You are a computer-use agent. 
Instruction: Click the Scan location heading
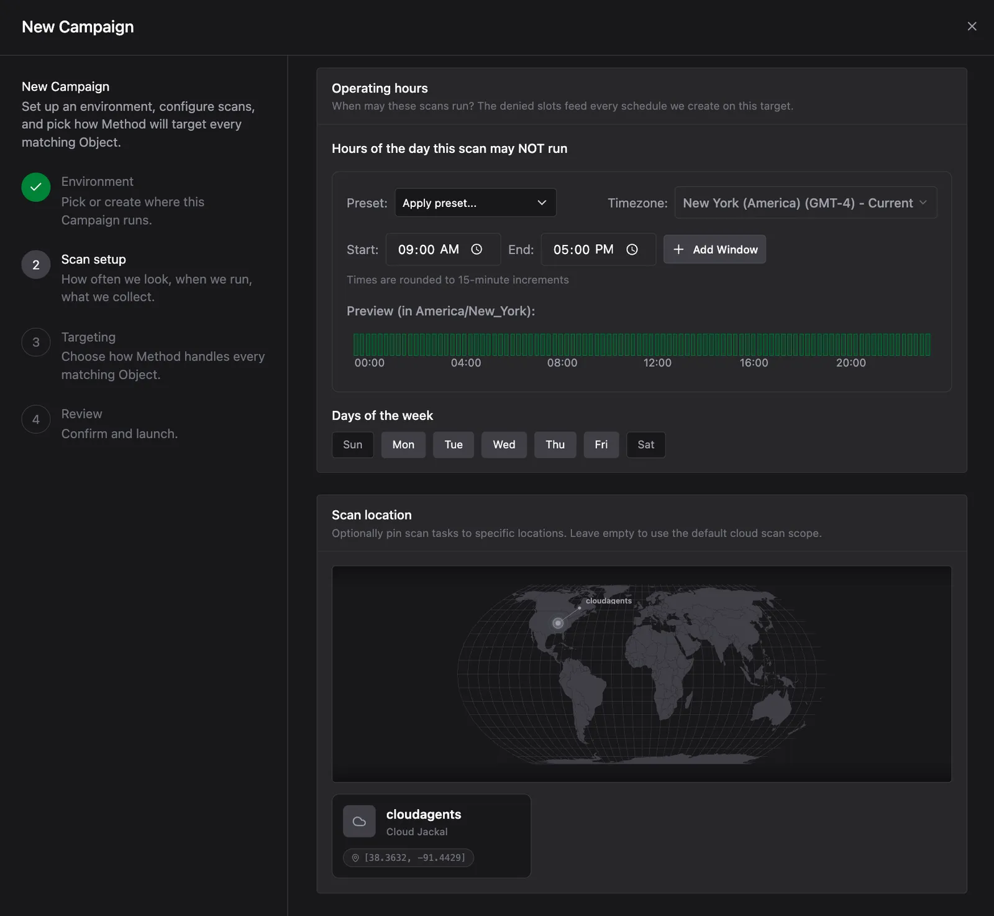tap(372, 515)
